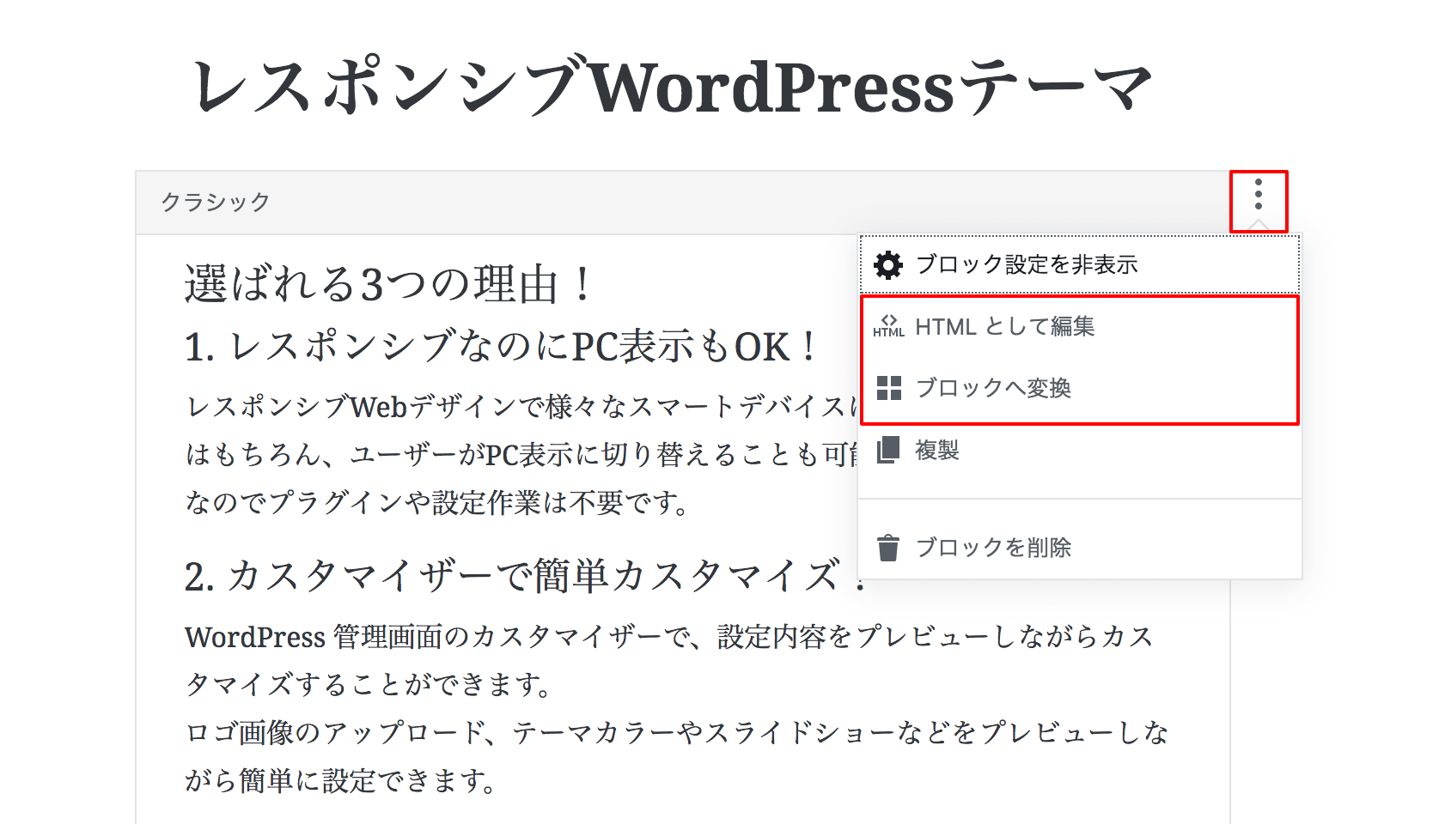
Task: Click line なのでプラグインや設定作業は不要です。
Action: coord(436,502)
